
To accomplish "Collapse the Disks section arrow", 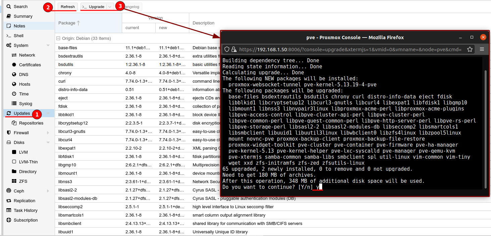I will (x=48, y=143).
